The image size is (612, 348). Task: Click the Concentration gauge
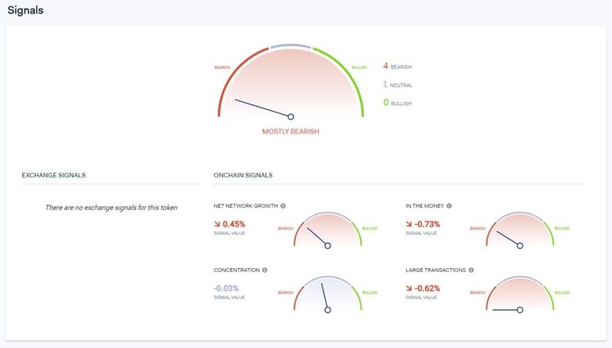coord(328,294)
